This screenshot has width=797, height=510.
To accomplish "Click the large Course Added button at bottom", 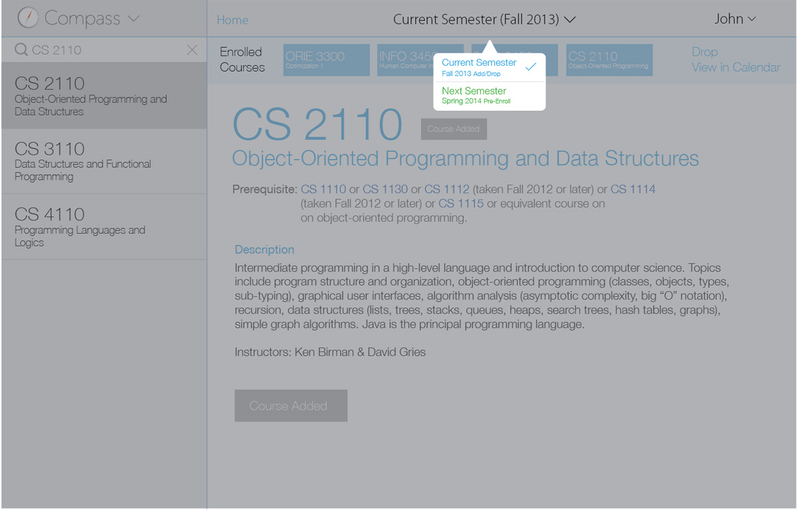I will pos(291,406).
